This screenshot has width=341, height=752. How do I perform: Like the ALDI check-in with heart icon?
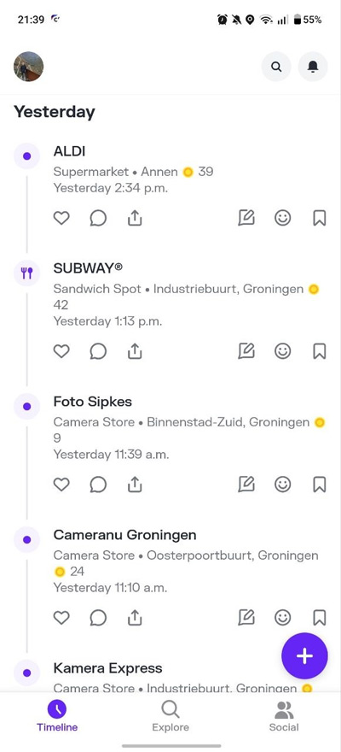(61, 219)
